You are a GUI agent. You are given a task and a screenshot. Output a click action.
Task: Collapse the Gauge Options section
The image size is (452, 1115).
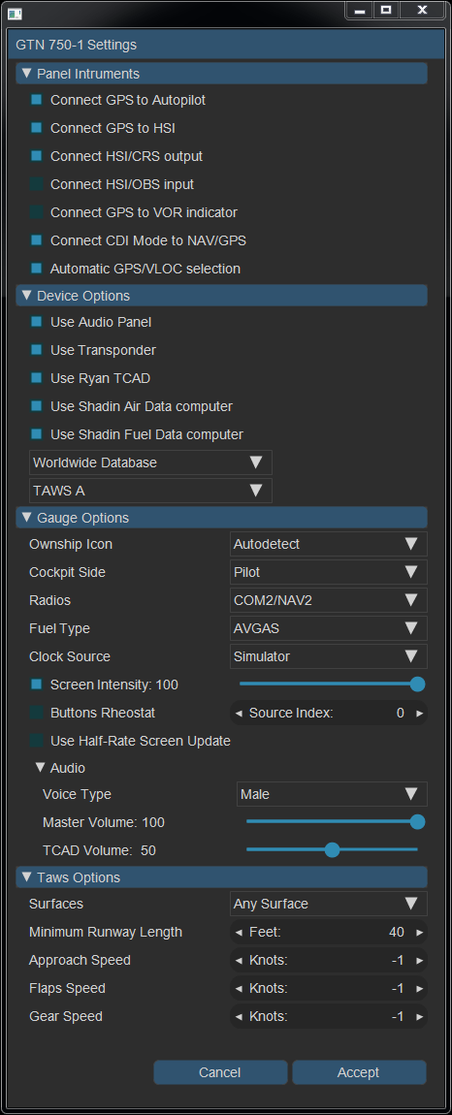pyautogui.click(x=221, y=518)
